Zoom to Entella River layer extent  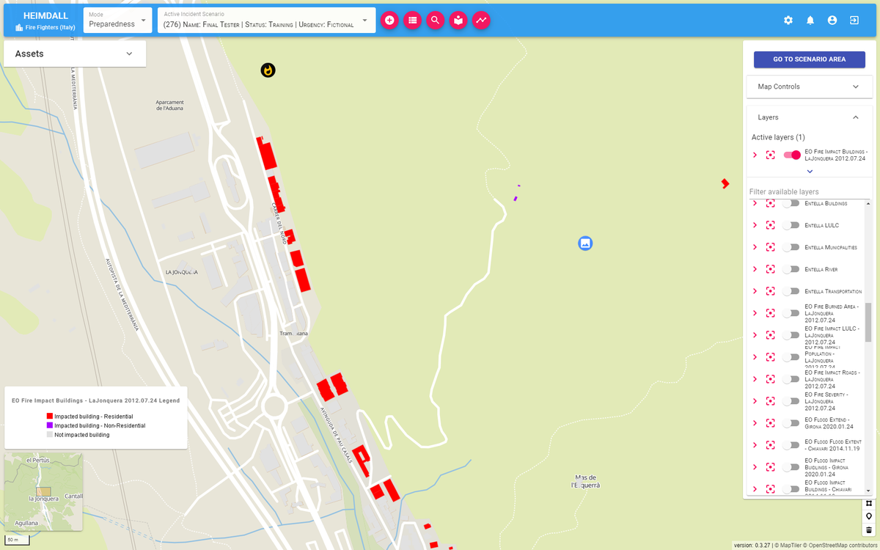(770, 269)
